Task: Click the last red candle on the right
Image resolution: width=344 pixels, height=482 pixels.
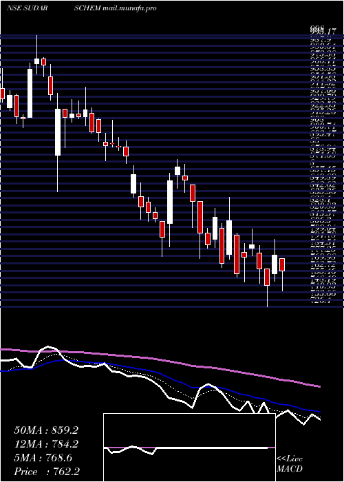Action: [282, 264]
